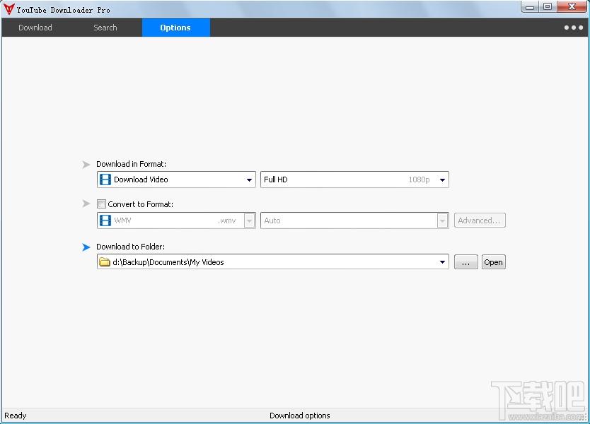Viewport: 590px width, 424px height.
Task: Switch to the Download tab
Action: [x=35, y=28]
